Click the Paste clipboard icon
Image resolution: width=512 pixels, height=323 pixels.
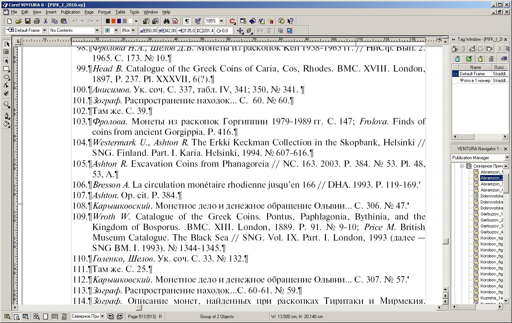coord(63,21)
